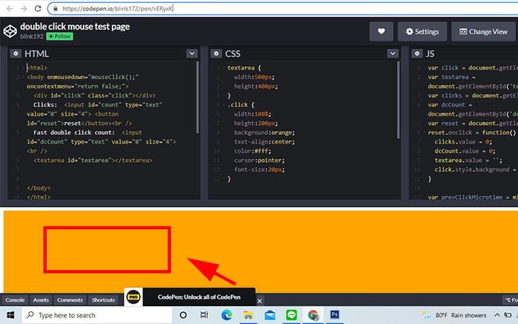
Task: Click the codepen.io URL address field
Action: pyautogui.click(x=284, y=9)
